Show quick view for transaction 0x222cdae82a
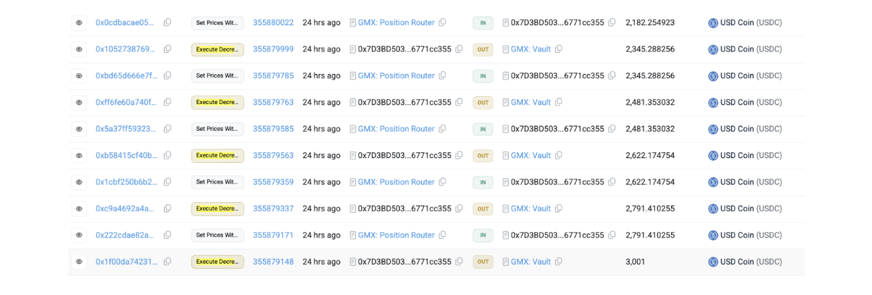This screenshot has width=872, height=295. (x=79, y=235)
